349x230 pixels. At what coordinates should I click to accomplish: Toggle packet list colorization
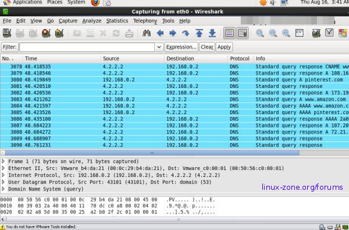229,33
